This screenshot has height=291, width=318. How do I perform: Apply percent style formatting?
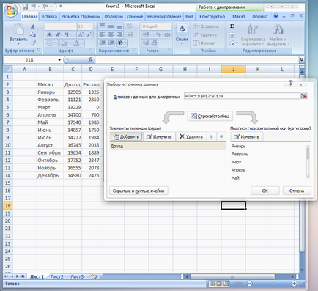[158, 34]
